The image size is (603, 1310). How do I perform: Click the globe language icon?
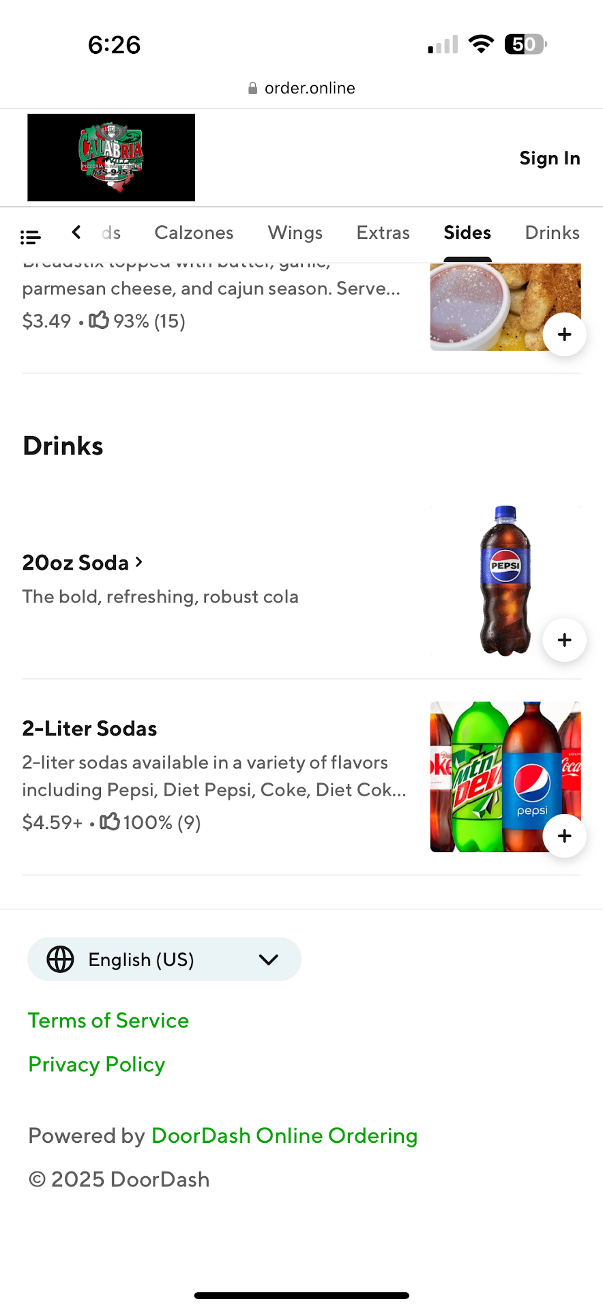60,959
